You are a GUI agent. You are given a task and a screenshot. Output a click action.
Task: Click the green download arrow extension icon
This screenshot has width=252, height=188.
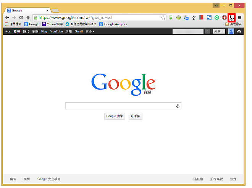point(171,18)
